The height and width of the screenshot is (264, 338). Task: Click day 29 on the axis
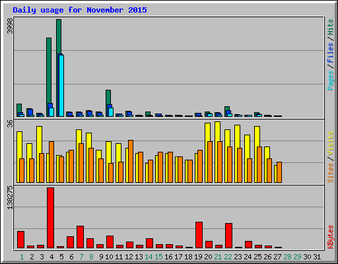297,257
